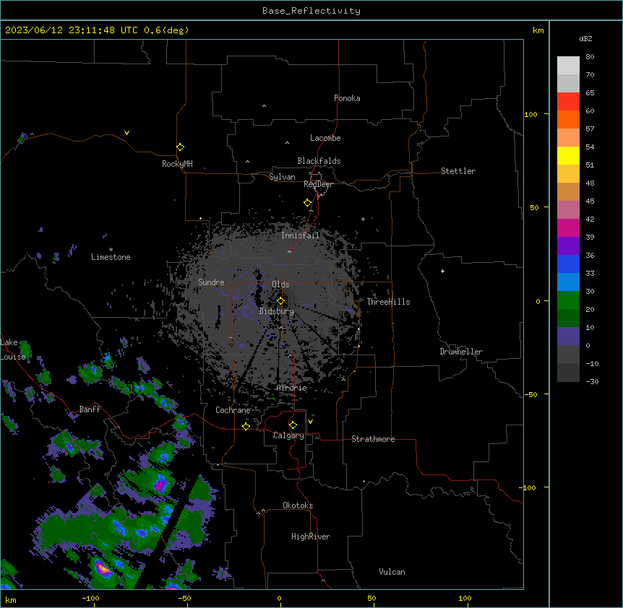Viewport: 623px width, 608px height.
Task: Click the Base_Reflectivity title text
Action: pyautogui.click(x=311, y=11)
